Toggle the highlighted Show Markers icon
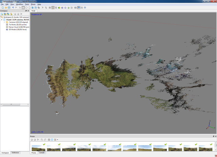The height and width of the screenshot is (157, 217). (79, 7)
